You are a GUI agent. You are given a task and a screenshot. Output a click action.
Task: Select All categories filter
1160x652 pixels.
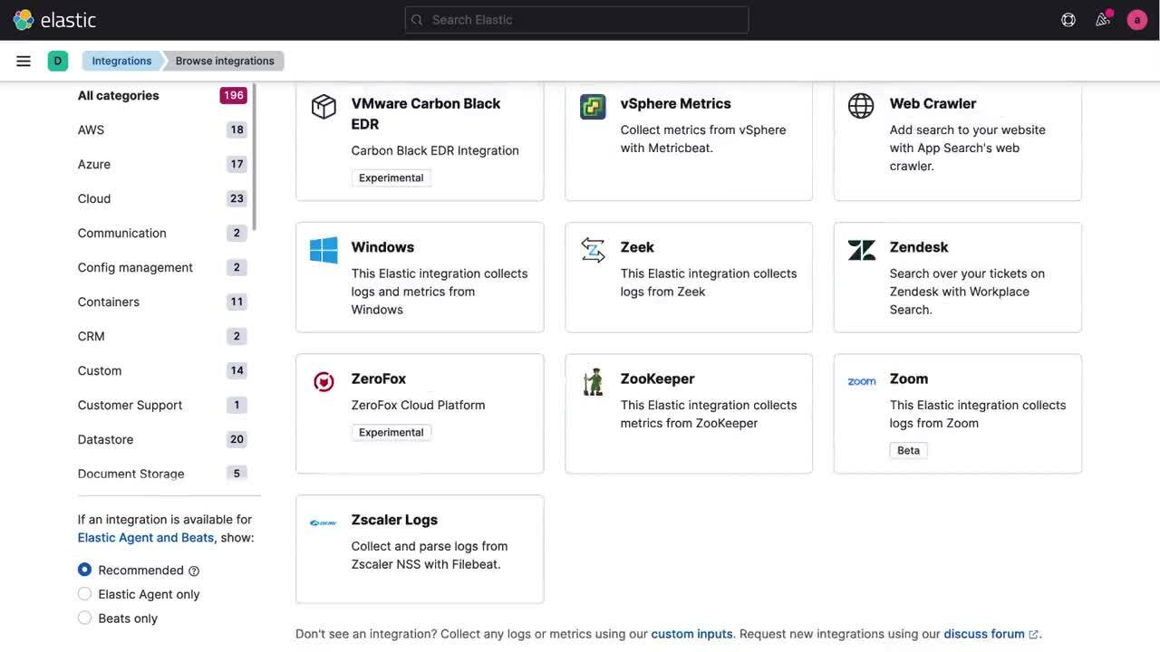118,95
